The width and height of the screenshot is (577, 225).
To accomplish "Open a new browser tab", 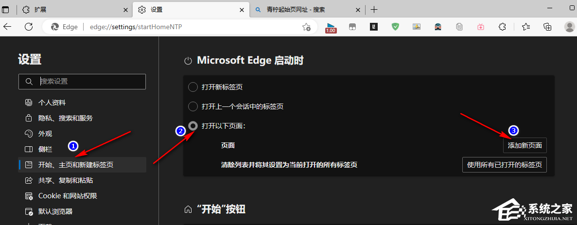I will (x=374, y=10).
